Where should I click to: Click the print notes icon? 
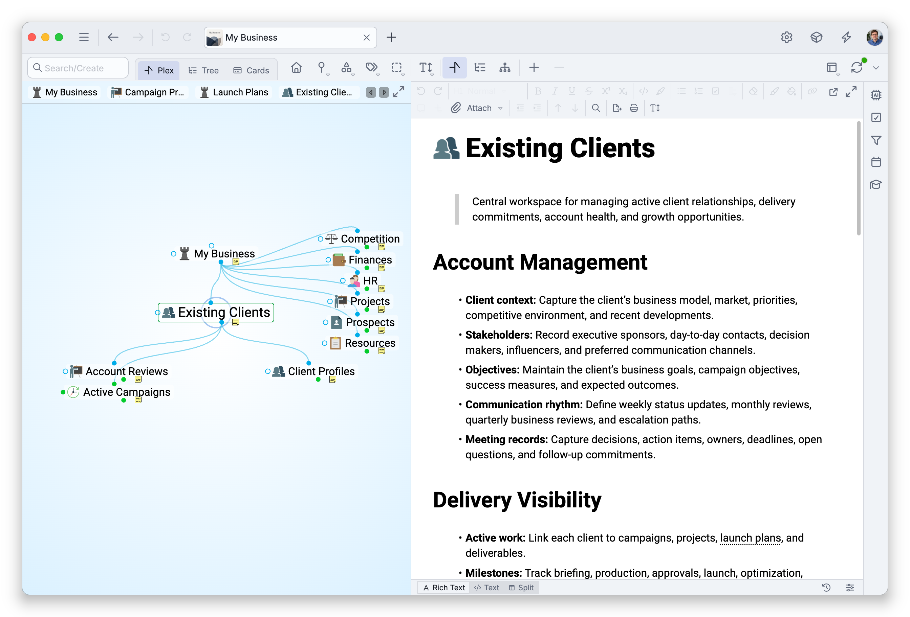(x=633, y=108)
